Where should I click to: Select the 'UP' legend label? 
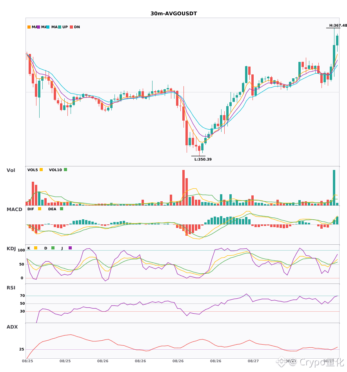click(65, 27)
